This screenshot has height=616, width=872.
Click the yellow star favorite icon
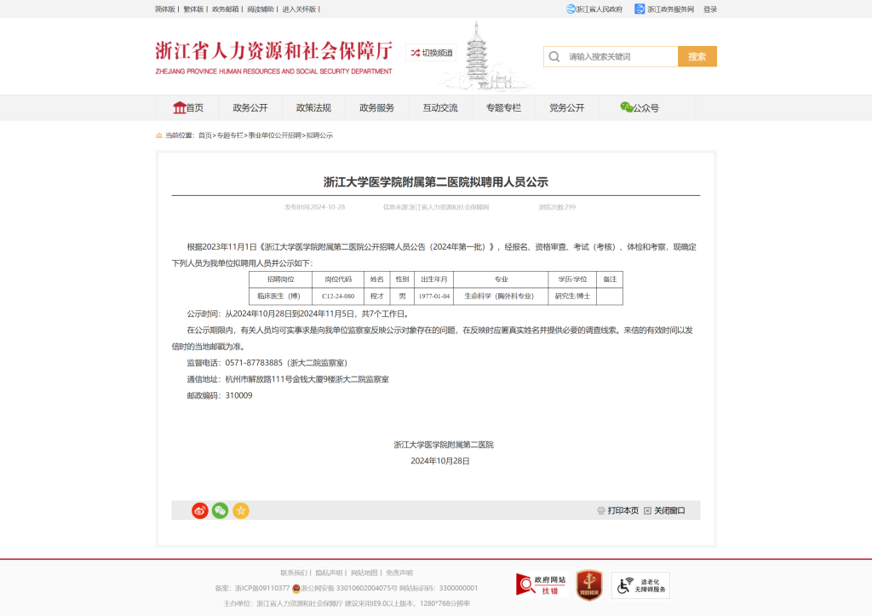pos(241,511)
